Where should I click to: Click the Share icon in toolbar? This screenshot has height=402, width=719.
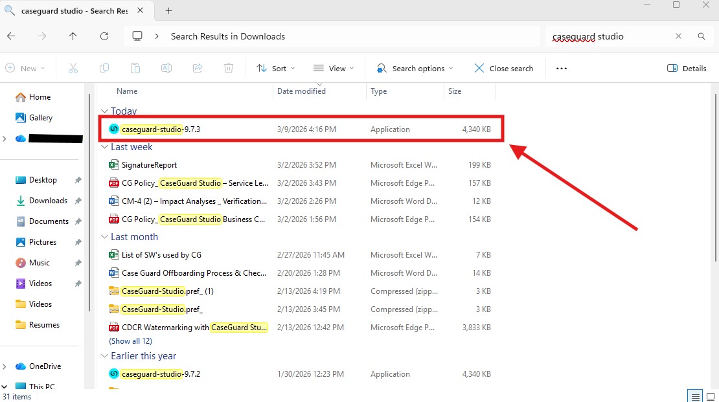(x=198, y=68)
